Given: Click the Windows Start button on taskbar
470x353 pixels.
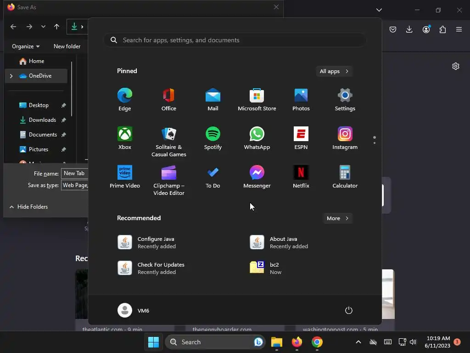Looking at the screenshot, I should tap(153, 342).
